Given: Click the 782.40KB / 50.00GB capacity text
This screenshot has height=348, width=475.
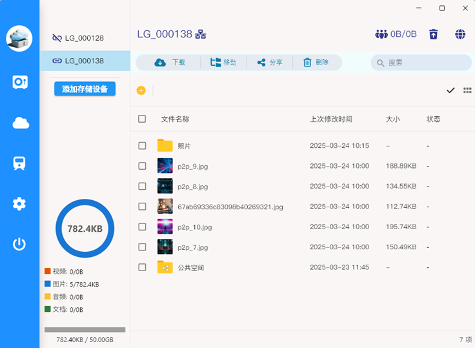Looking at the screenshot, I should point(85,340).
